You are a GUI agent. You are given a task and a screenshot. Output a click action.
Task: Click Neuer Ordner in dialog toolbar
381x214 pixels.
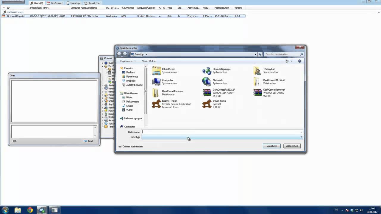tap(149, 61)
